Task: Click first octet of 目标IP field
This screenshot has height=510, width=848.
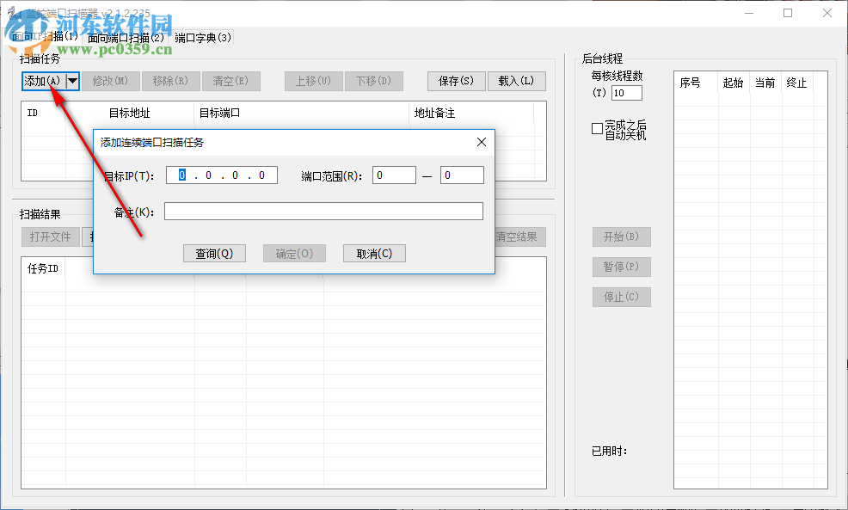Action: [x=182, y=175]
